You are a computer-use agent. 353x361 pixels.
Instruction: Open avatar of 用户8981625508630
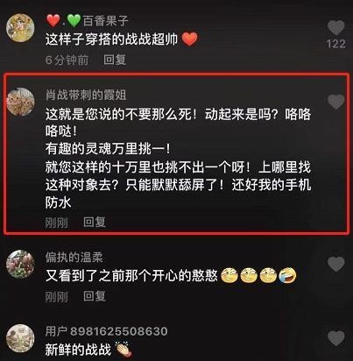tap(20, 338)
